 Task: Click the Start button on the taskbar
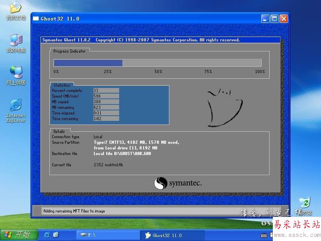(x=19, y=235)
